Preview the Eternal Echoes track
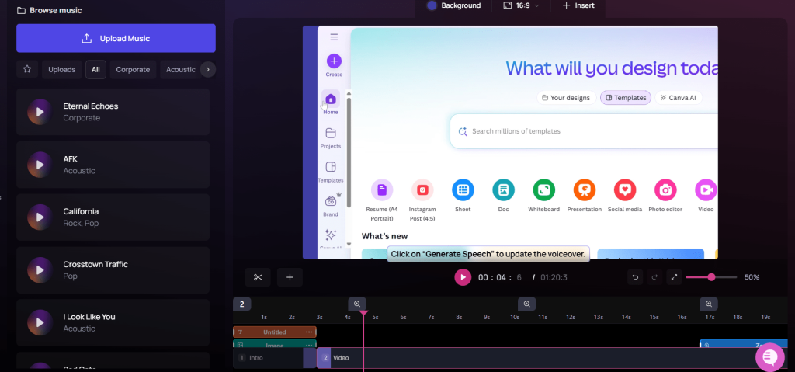 pyautogui.click(x=40, y=112)
